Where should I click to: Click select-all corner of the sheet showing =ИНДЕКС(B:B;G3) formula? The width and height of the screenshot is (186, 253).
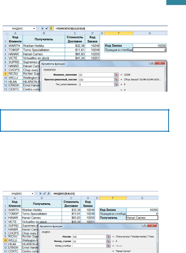[5, 198]
